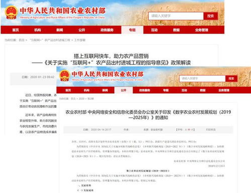Click the 来源 农业农村部 source text
The image size is (251, 193).
[x=153, y=129]
